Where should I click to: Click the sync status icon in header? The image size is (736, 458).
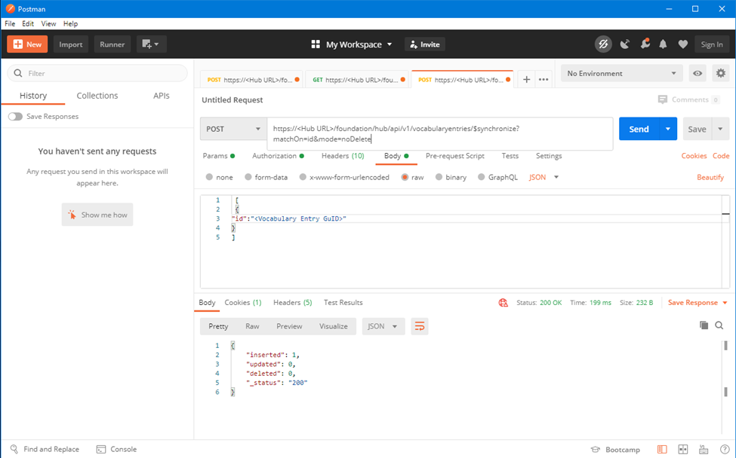click(x=603, y=44)
